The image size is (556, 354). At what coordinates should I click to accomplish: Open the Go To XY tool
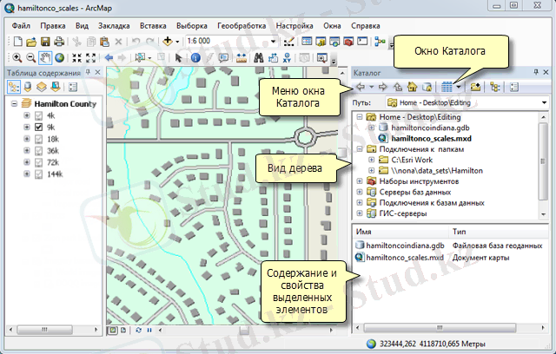point(287,58)
